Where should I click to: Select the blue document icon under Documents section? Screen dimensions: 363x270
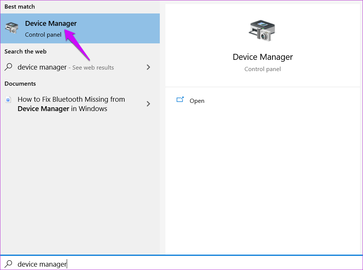coord(9,99)
